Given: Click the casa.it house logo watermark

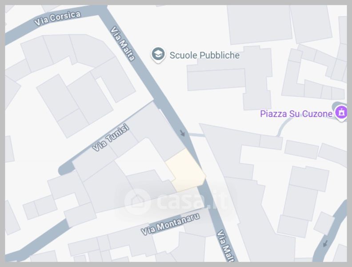Looking at the screenshot, I should click(x=137, y=202).
